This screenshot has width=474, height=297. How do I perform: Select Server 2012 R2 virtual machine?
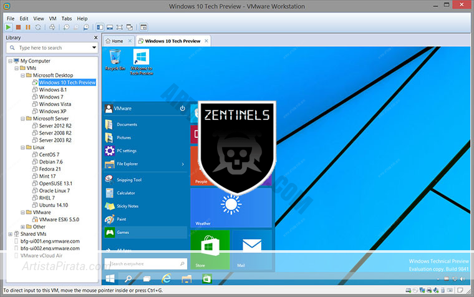coord(55,126)
